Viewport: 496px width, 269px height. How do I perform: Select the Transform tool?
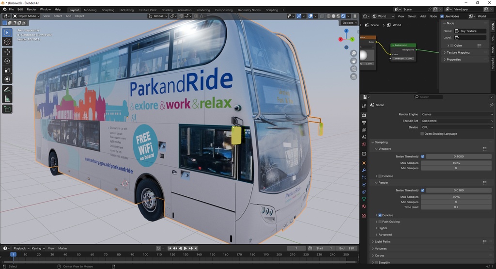(x=7, y=79)
